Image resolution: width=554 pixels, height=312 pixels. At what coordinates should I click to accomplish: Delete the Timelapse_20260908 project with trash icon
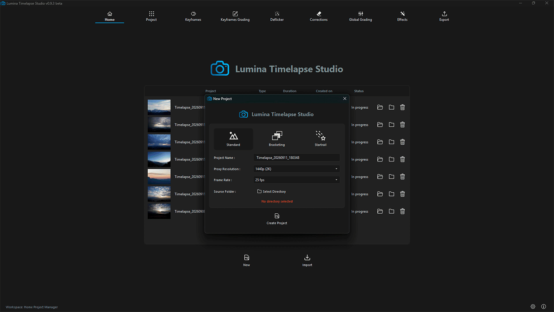(402, 211)
